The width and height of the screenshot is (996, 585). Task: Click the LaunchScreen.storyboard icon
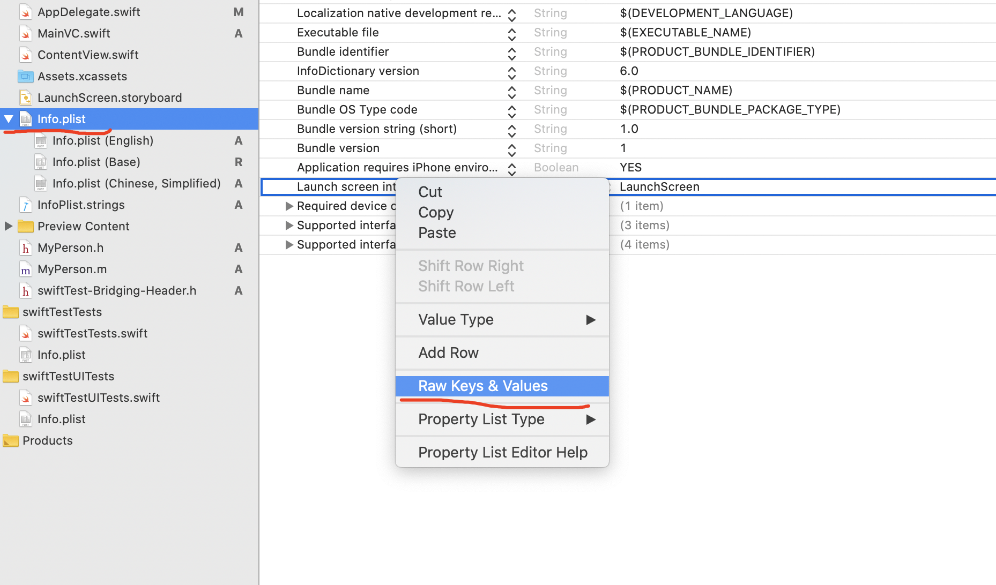(x=25, y=97)
